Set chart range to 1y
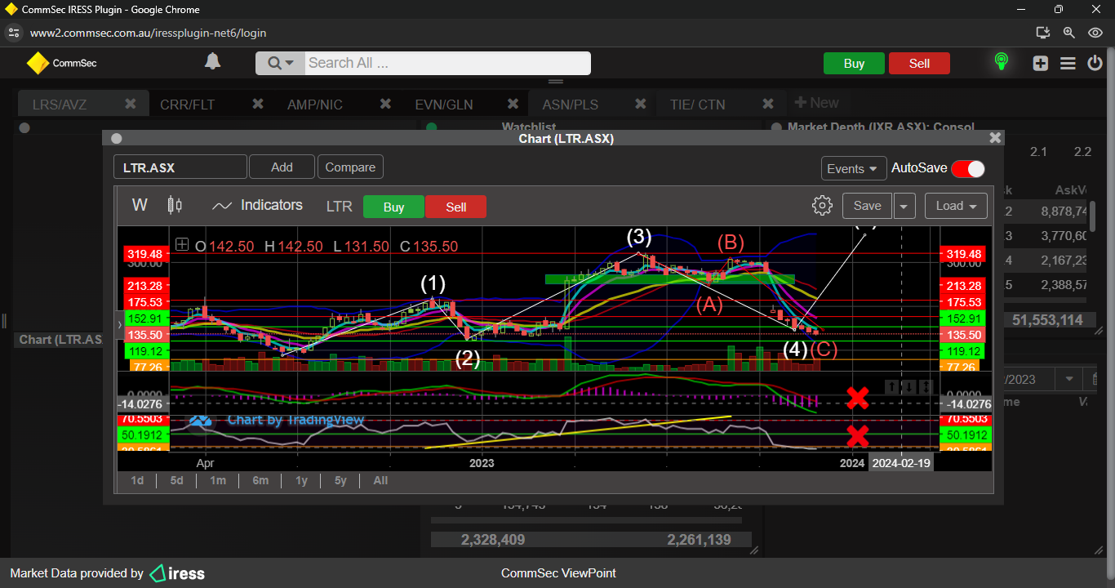 tap(301, 480)
